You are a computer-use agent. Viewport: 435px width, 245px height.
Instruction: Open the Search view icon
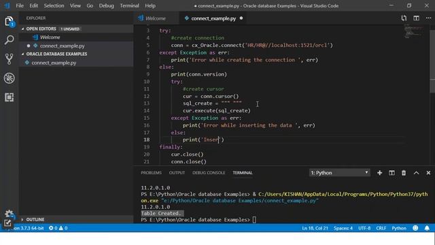9,40
